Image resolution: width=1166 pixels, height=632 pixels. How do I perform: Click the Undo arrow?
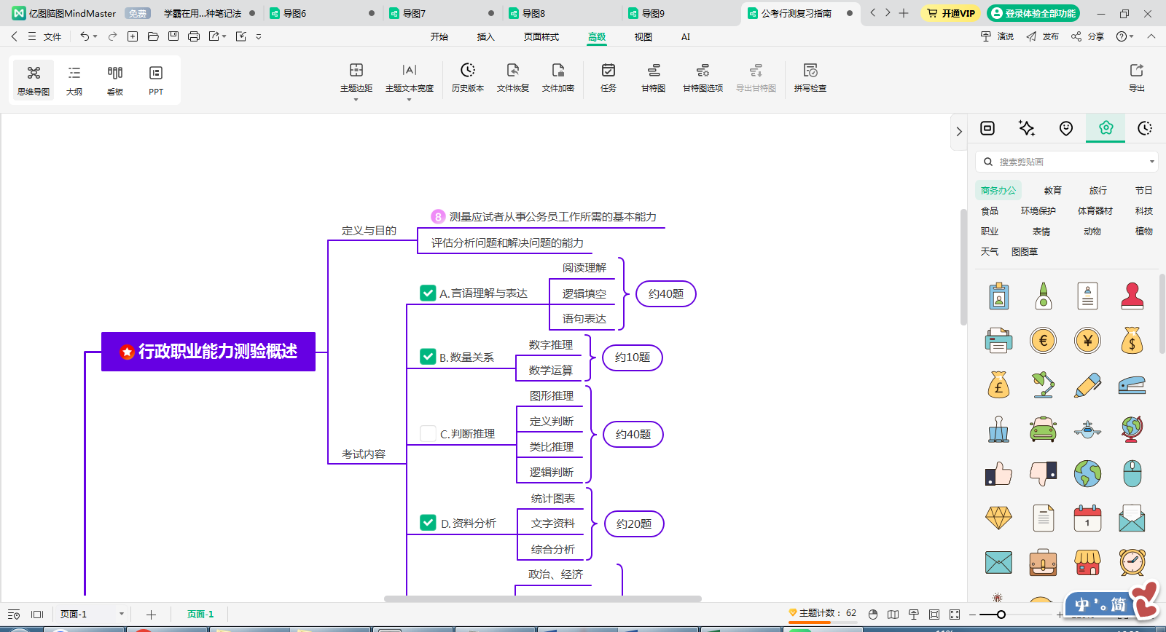click(x=85, y=36)
